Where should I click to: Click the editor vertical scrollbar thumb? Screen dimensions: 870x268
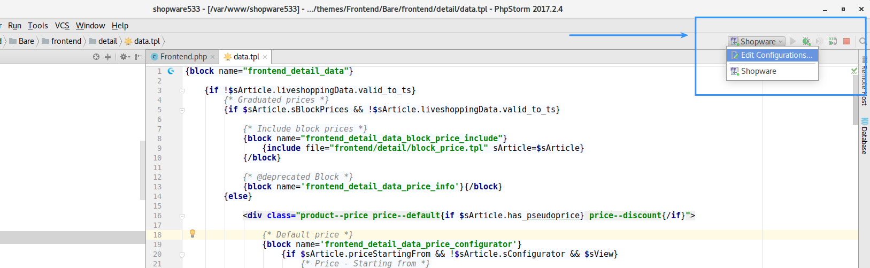point(855,99)
